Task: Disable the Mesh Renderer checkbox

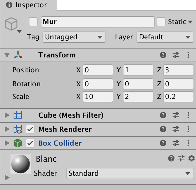Action: 30,129
